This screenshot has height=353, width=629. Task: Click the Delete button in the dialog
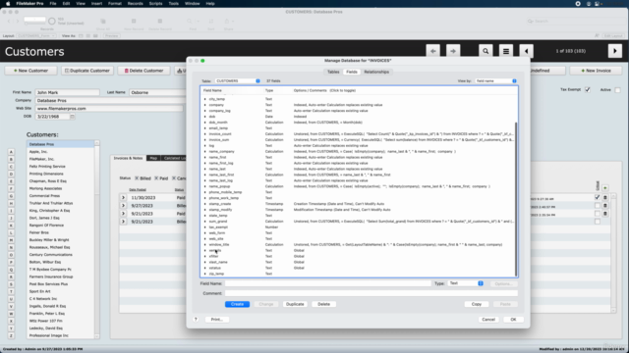[323, 304]
